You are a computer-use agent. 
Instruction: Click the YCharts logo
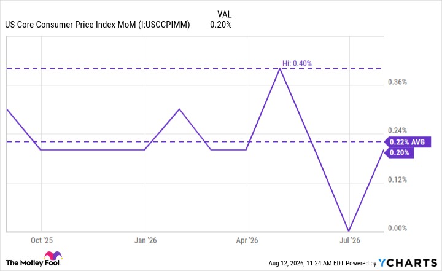(x=408, y=263)
